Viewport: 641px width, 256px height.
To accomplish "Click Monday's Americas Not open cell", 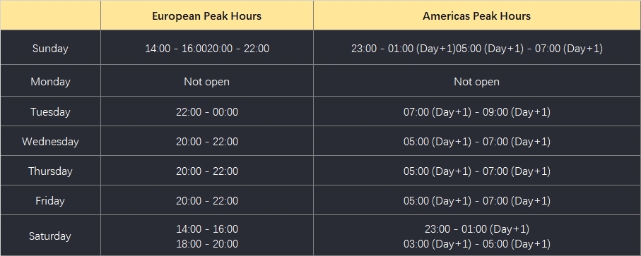I will (x=476, y=82).
